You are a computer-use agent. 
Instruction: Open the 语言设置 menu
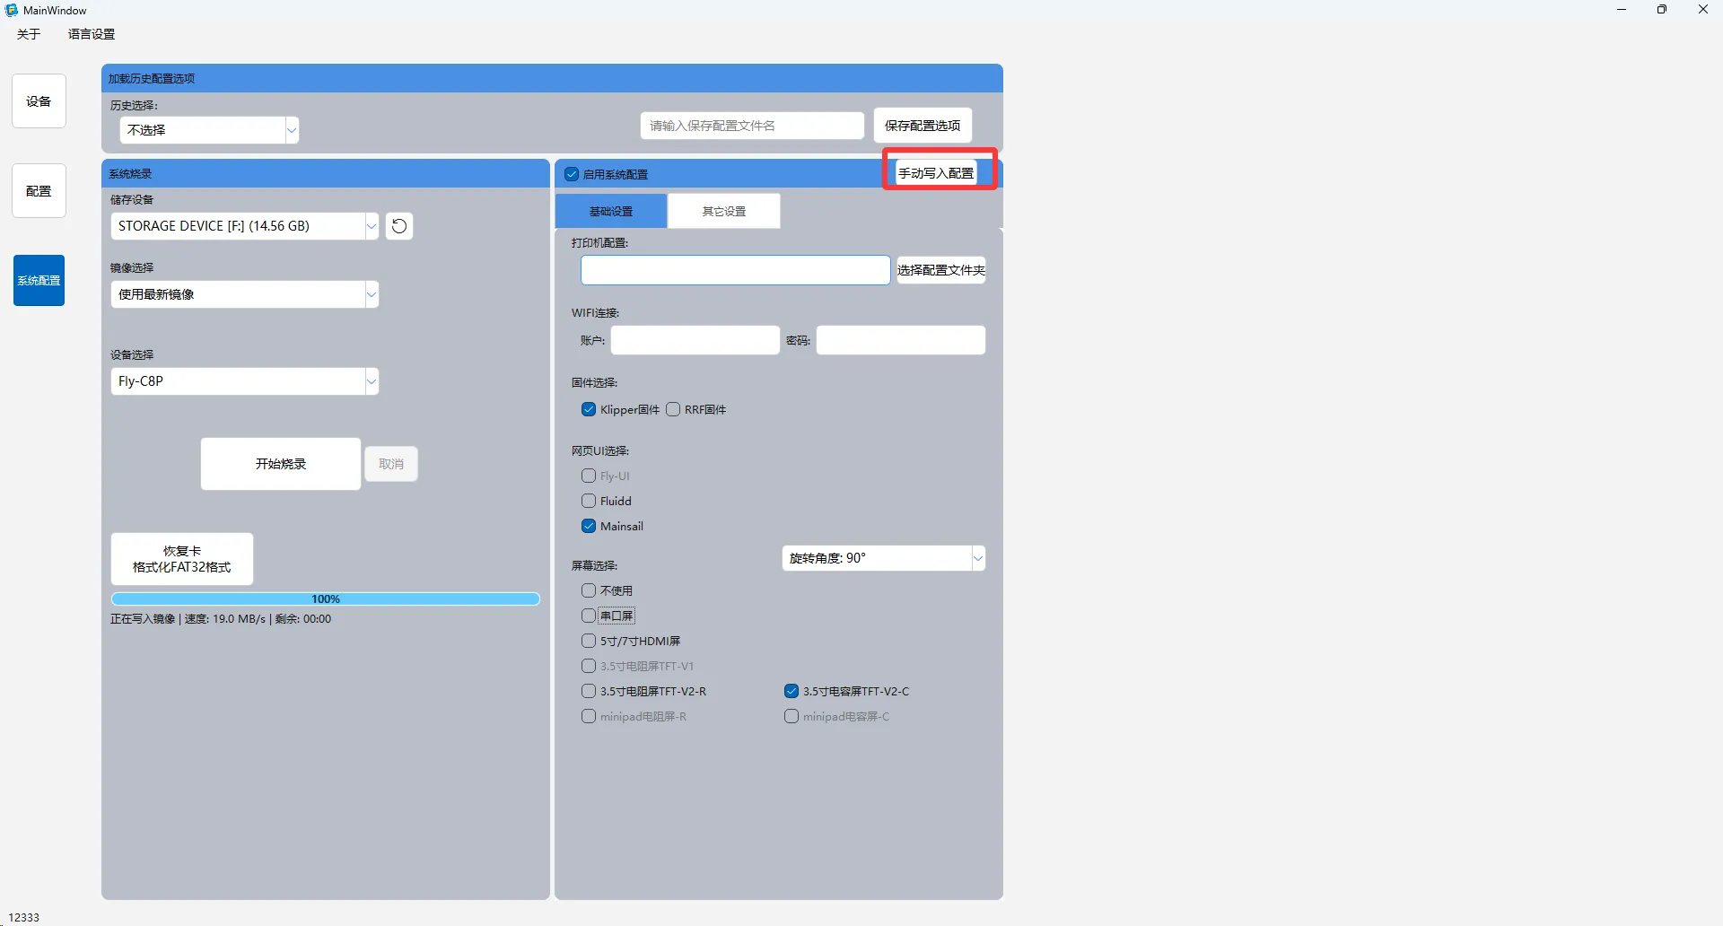tap(92, 34)
